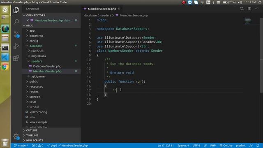Screen dimensions: 263x148
Task: Open the Run and Debug view
Action: 16,46
